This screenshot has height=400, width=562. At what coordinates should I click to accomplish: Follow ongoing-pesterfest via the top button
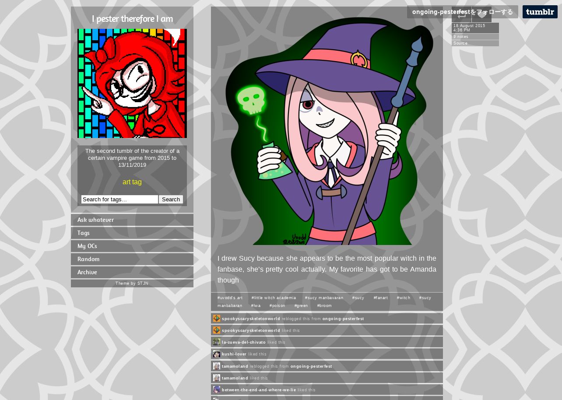pyautogui.click(x=463, y=12)
